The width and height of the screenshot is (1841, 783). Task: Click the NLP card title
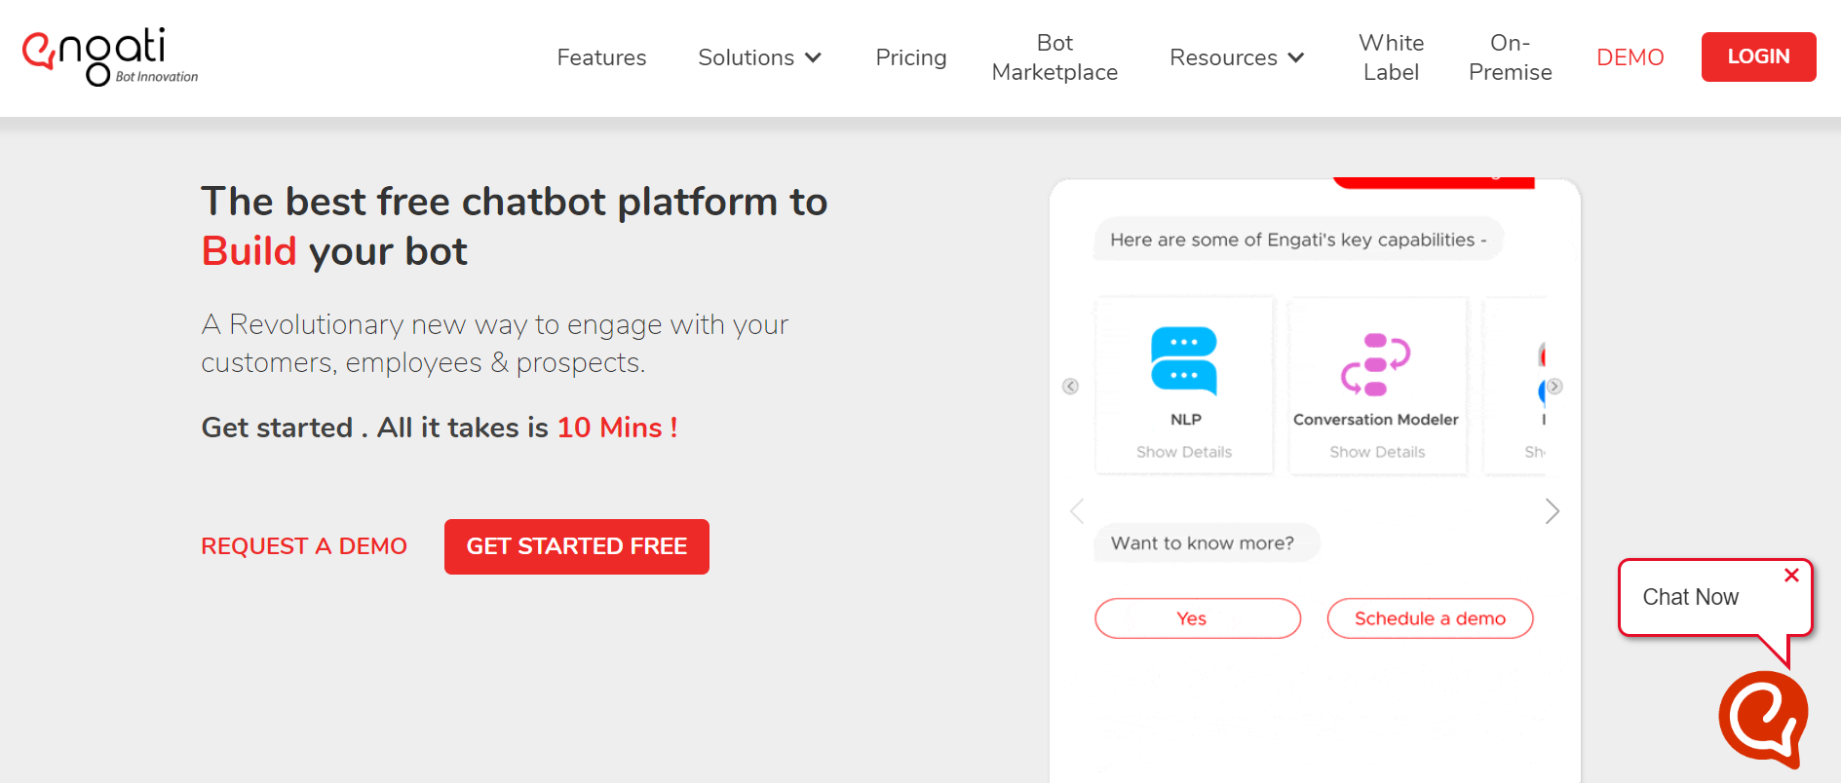point(1186,419)
